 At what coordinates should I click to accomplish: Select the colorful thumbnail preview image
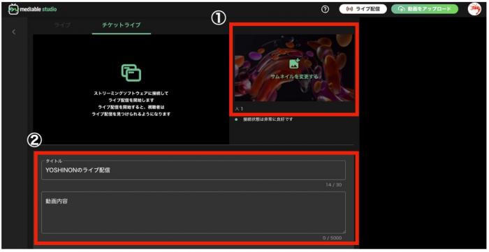click(x=294, y=68)
